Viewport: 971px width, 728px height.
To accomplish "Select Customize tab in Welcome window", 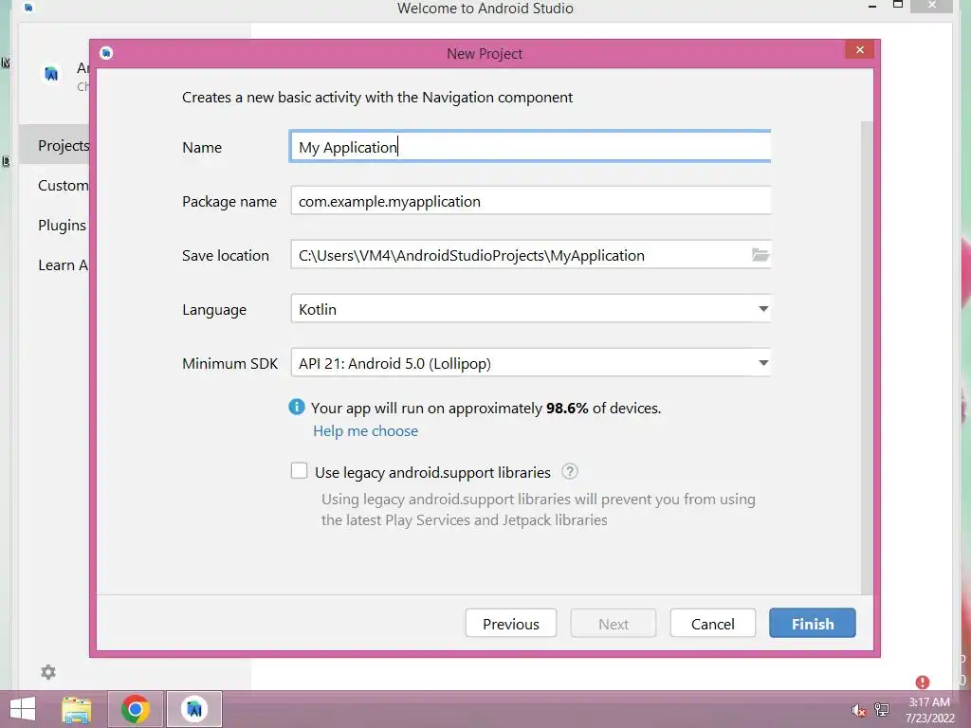I will point(54,185).
